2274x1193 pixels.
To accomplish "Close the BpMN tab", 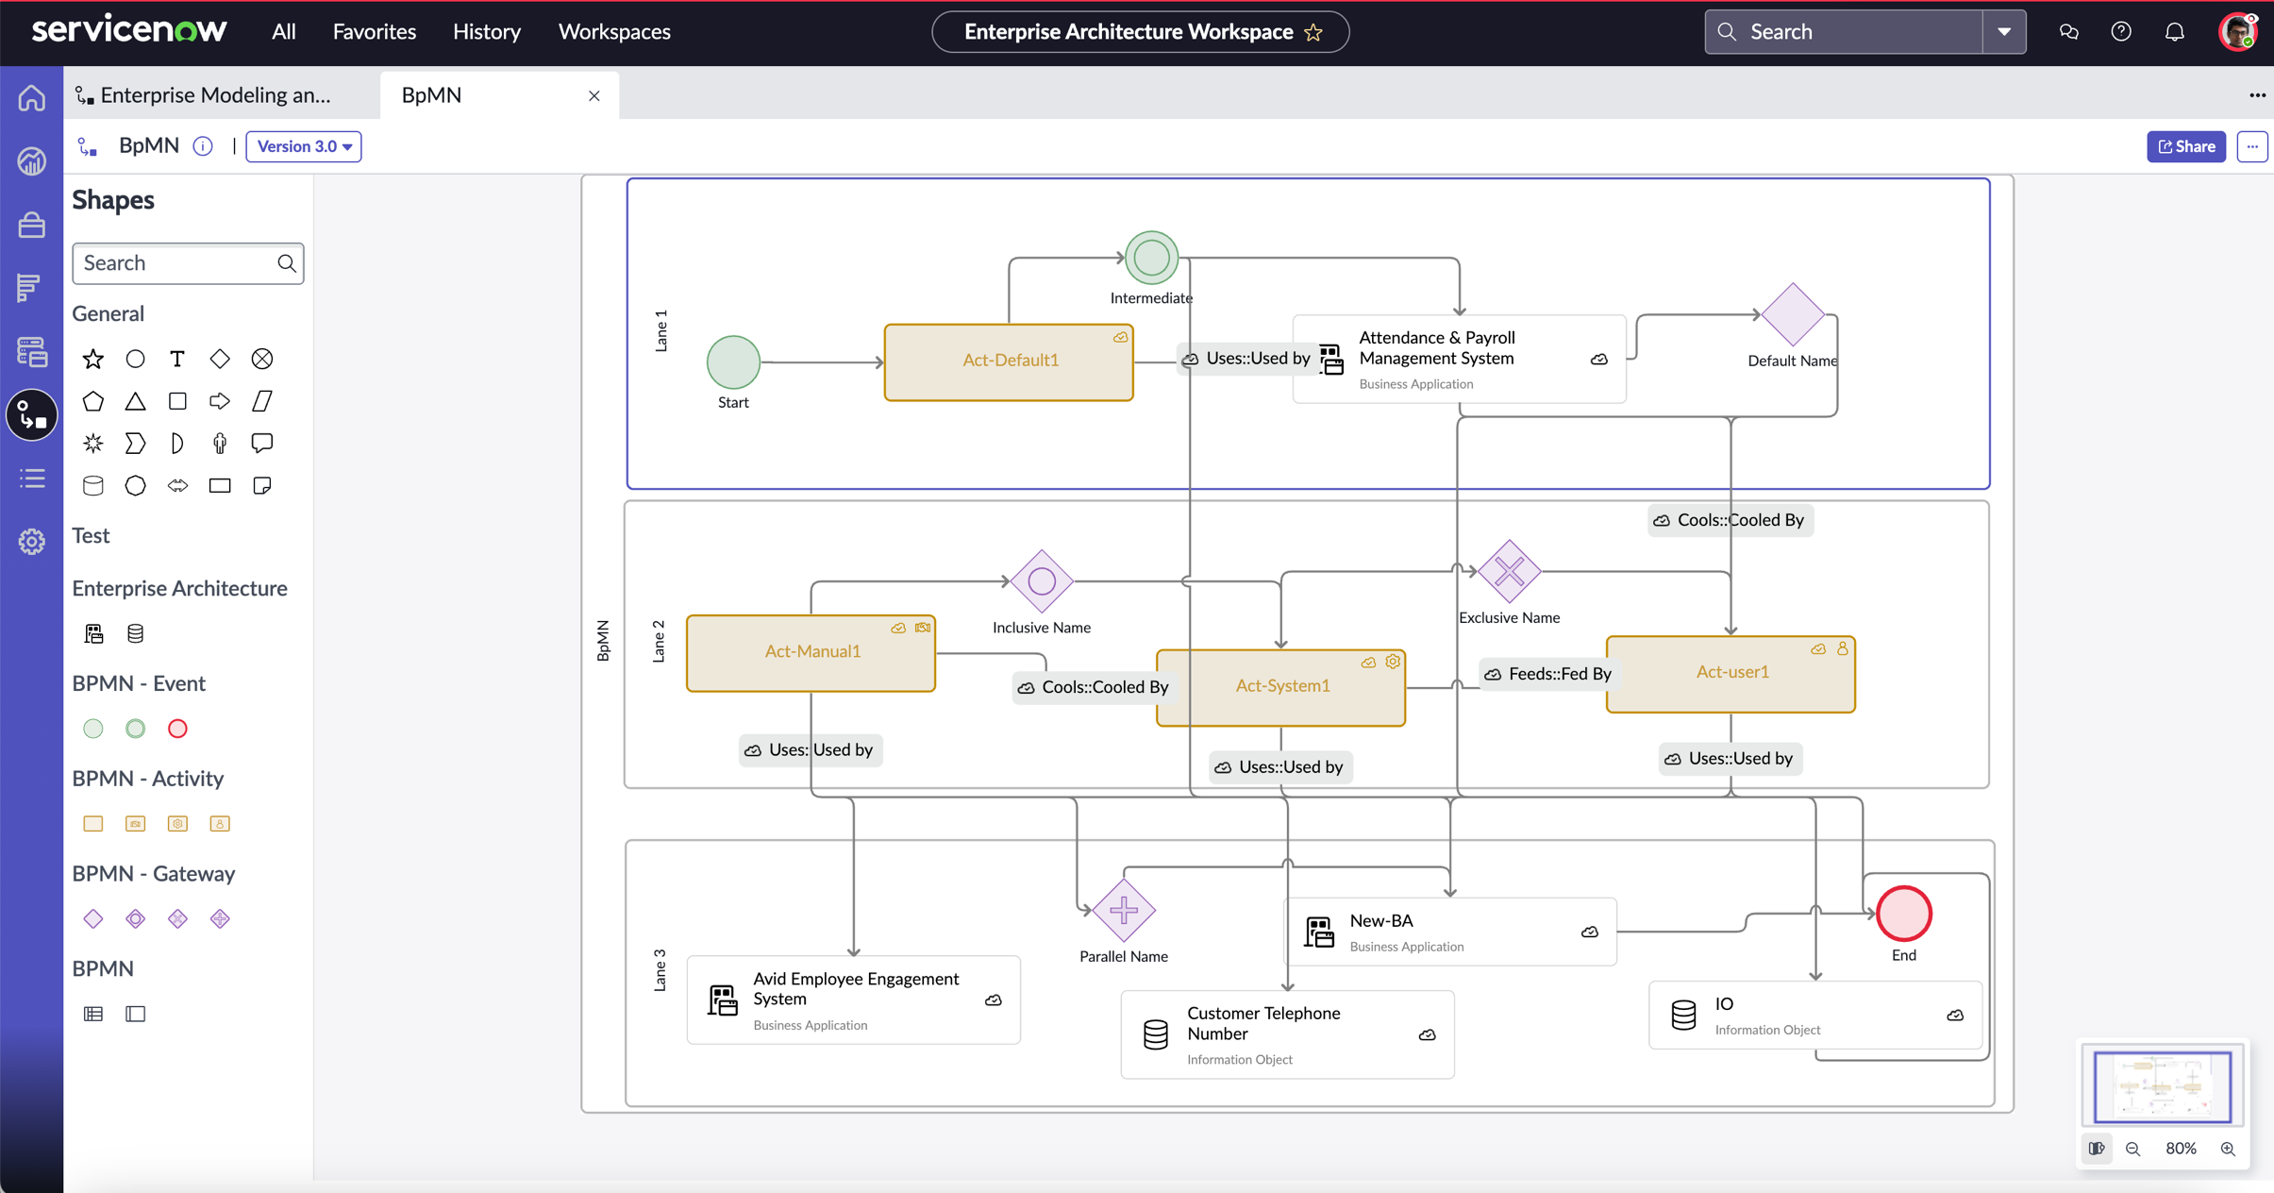I will pyautogui.click(x=594, y=95).
